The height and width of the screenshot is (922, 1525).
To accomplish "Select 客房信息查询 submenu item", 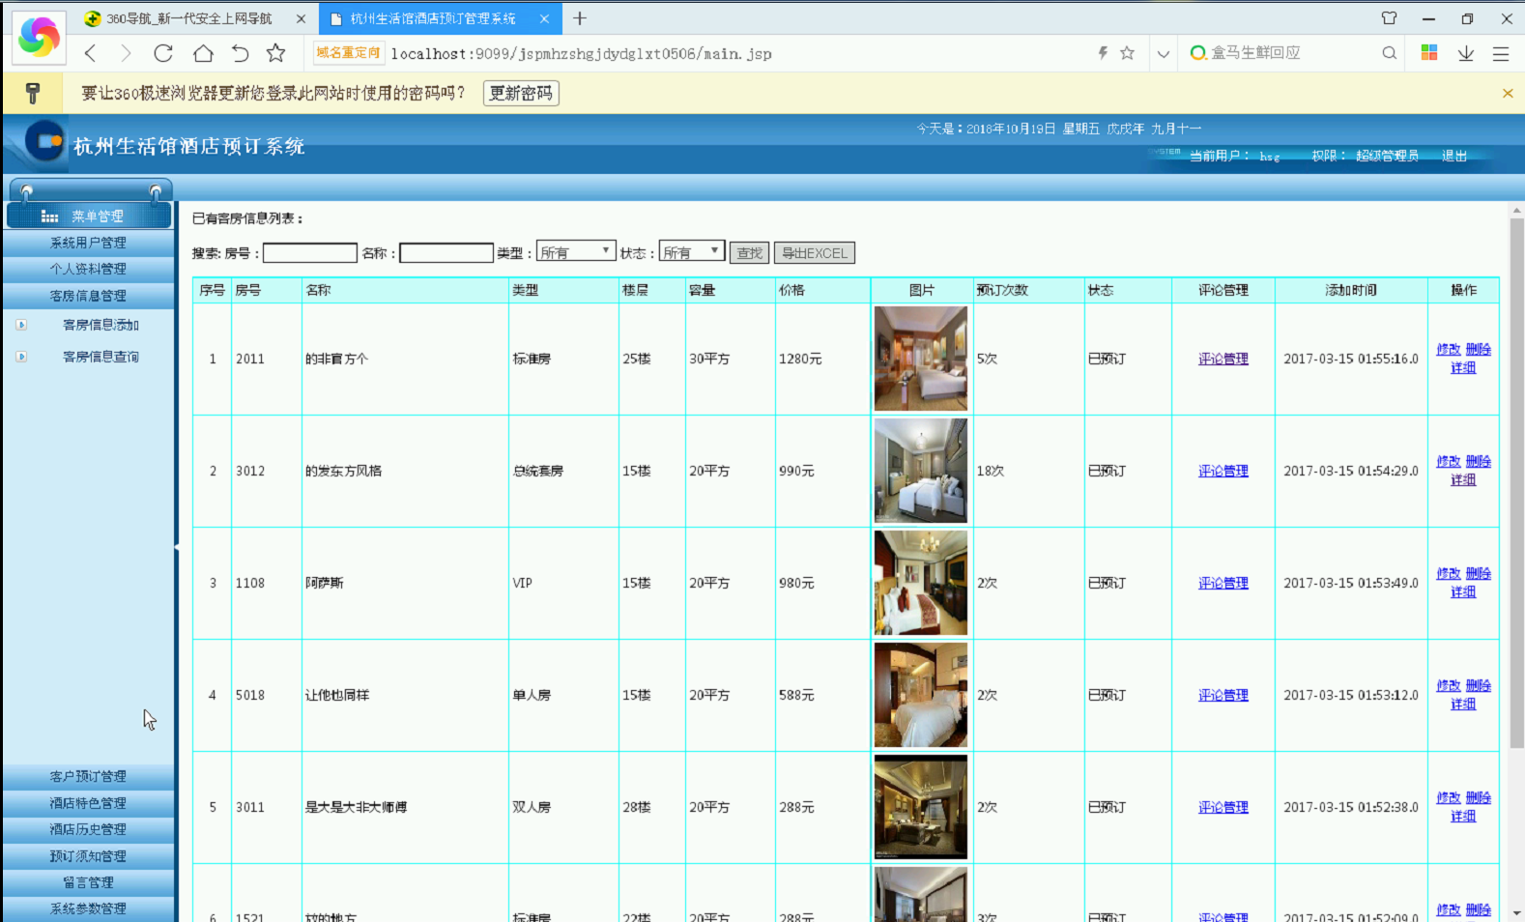I will point(101,357).
